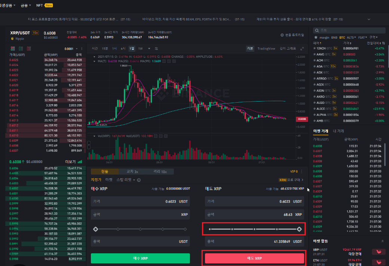The width and height of the screenshot is (389, 266).
Task: Click the sell 가격 input showing 0.6023 USDT
Action: pyautogui.click(x=254, y=201)
